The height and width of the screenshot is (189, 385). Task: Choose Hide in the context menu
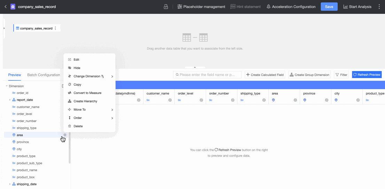tap(89, 68)
